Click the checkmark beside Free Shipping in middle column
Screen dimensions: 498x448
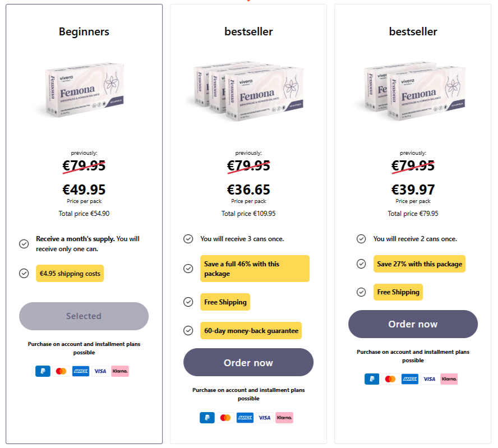pos(188,302)
